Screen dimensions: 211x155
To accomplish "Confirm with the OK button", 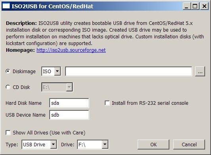I will (153, 145).
